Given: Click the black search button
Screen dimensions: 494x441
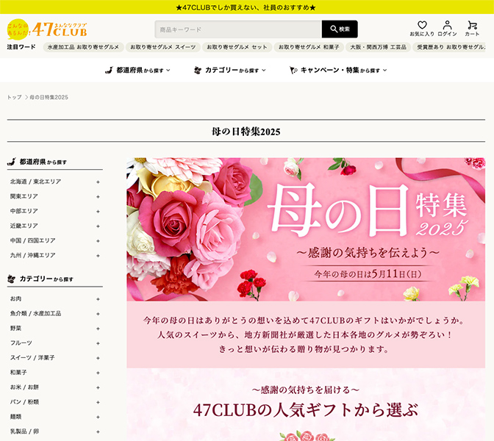Looking at the screenshot, I should pos(340,29).
